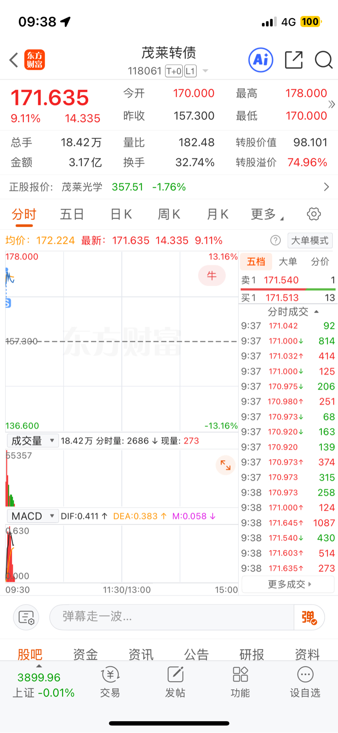Screen dimensions: 338x733
Task: Open 功能 functions icon
Action: tap(240, 682)
